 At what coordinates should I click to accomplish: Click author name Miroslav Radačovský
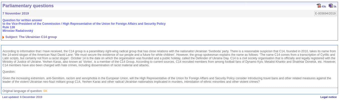pos(18,31)
